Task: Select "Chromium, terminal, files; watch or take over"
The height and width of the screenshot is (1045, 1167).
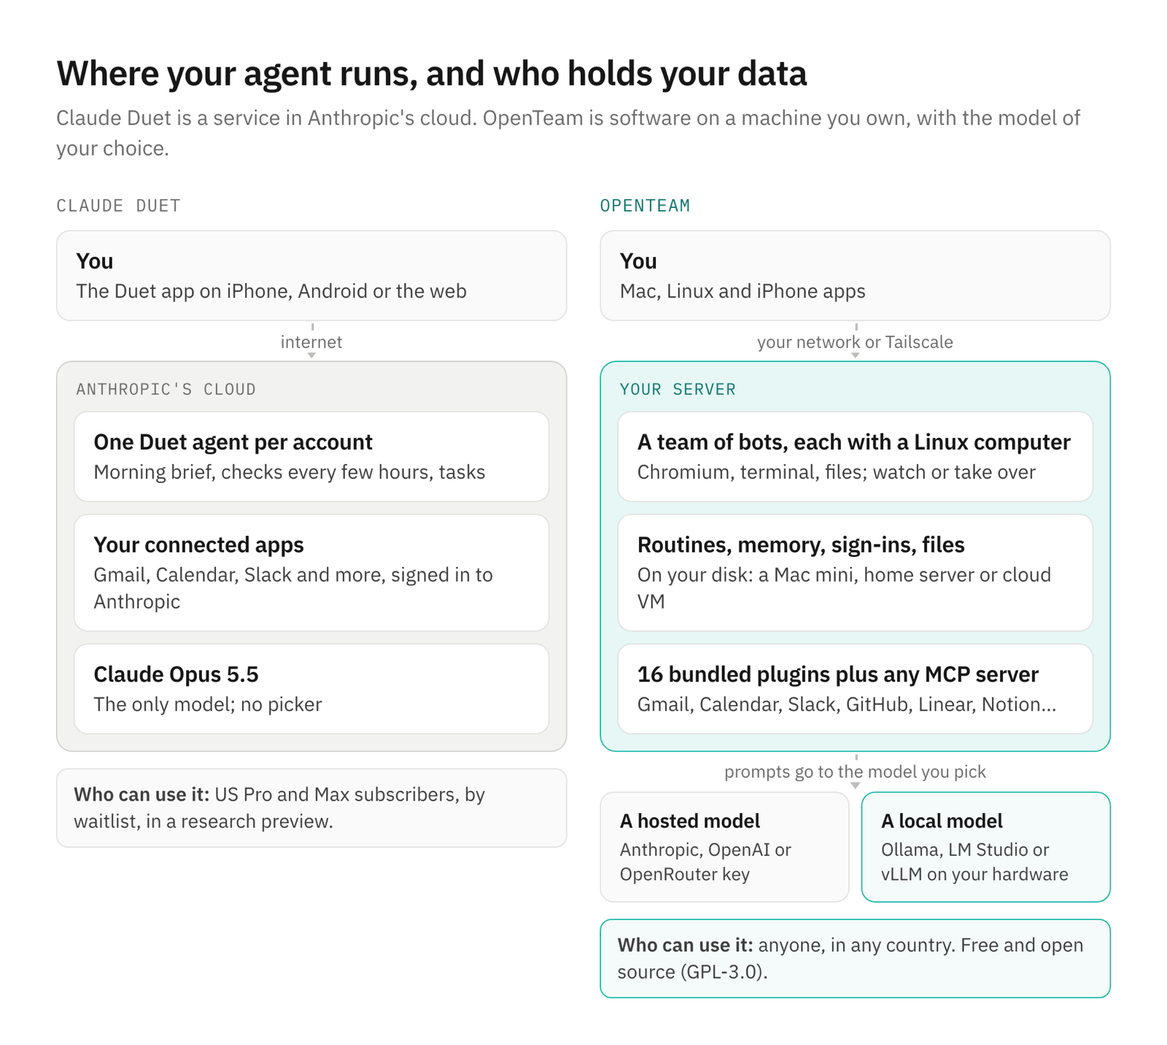Action: tap(837, 472)
